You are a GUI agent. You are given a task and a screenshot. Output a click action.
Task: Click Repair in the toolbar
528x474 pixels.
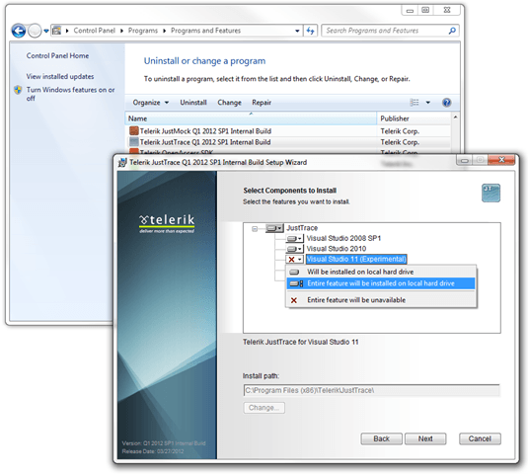click(x=262, y=103)
